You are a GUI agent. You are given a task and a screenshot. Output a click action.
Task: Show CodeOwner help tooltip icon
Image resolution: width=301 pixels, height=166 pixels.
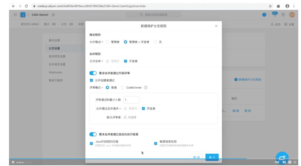tap(146, 88)
